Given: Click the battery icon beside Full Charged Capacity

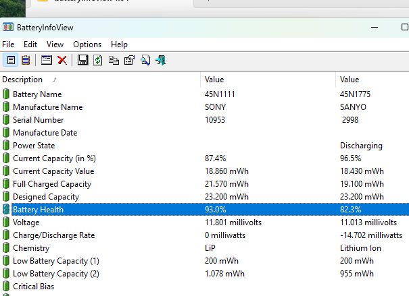Looking at the screenshot, I should click(6, 183).
